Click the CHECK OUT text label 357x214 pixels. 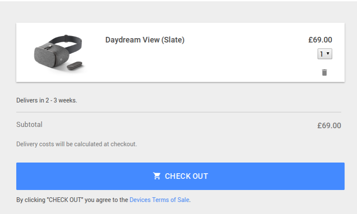186,176
